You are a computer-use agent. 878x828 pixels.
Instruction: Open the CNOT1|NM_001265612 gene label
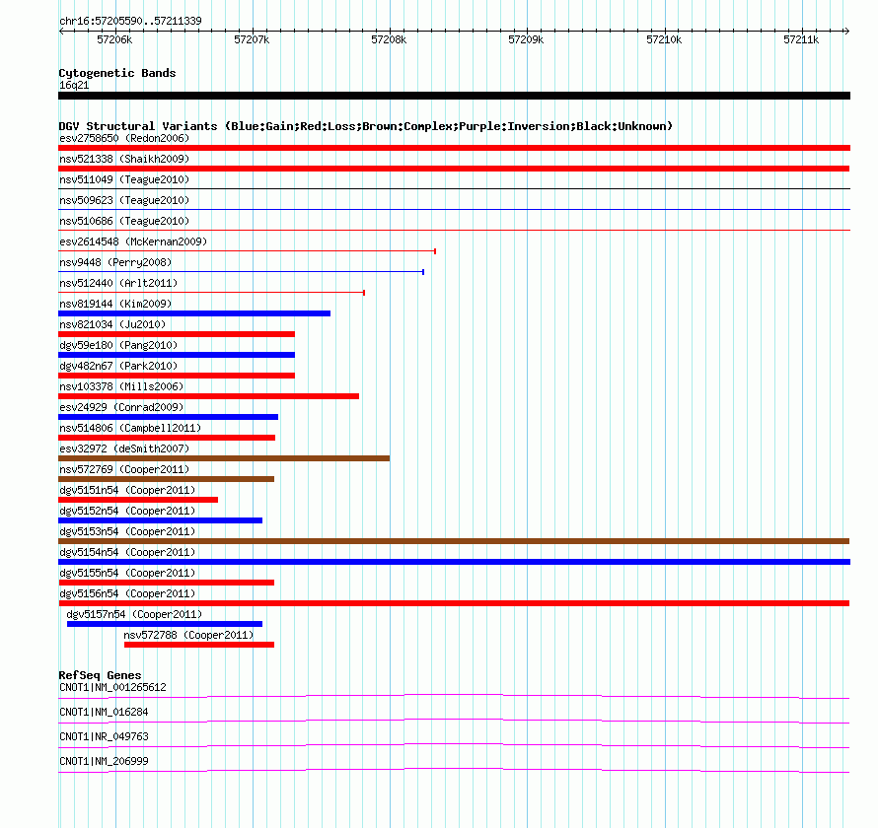(x=112, y=688)
